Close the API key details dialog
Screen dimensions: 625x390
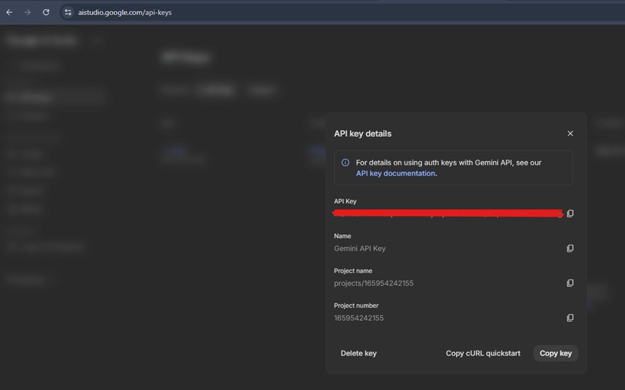[x=570, y=133]
